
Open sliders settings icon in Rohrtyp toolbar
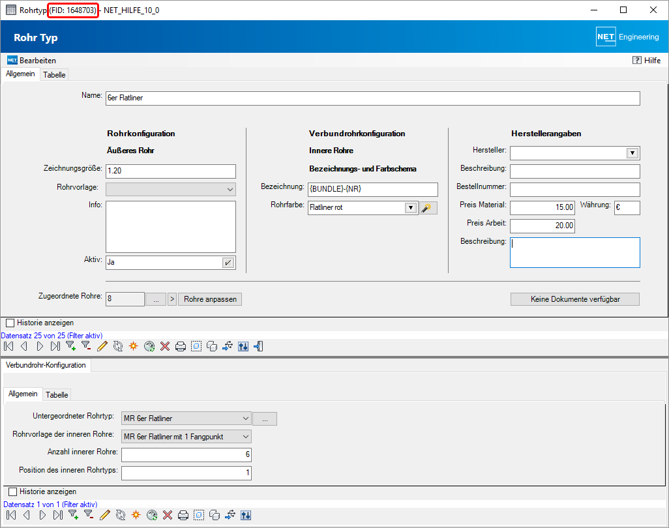[x=243, y=346]
